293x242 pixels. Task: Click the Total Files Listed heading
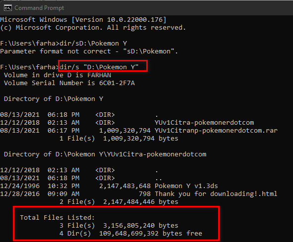click(58, 218)
